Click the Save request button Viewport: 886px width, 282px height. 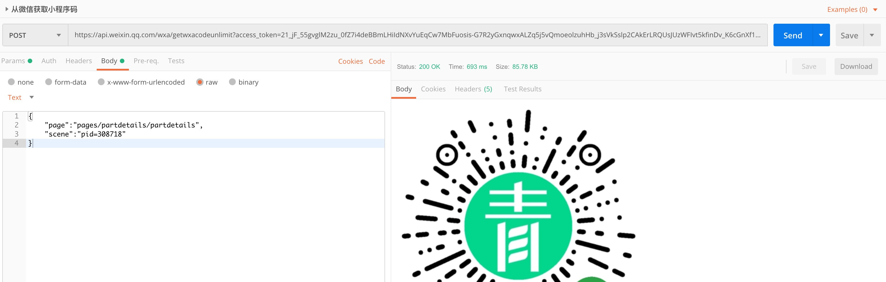click(x=849, y=35)
